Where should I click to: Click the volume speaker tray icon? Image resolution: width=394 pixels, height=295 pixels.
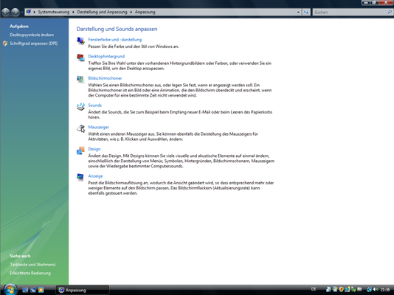tap(376, 290)
